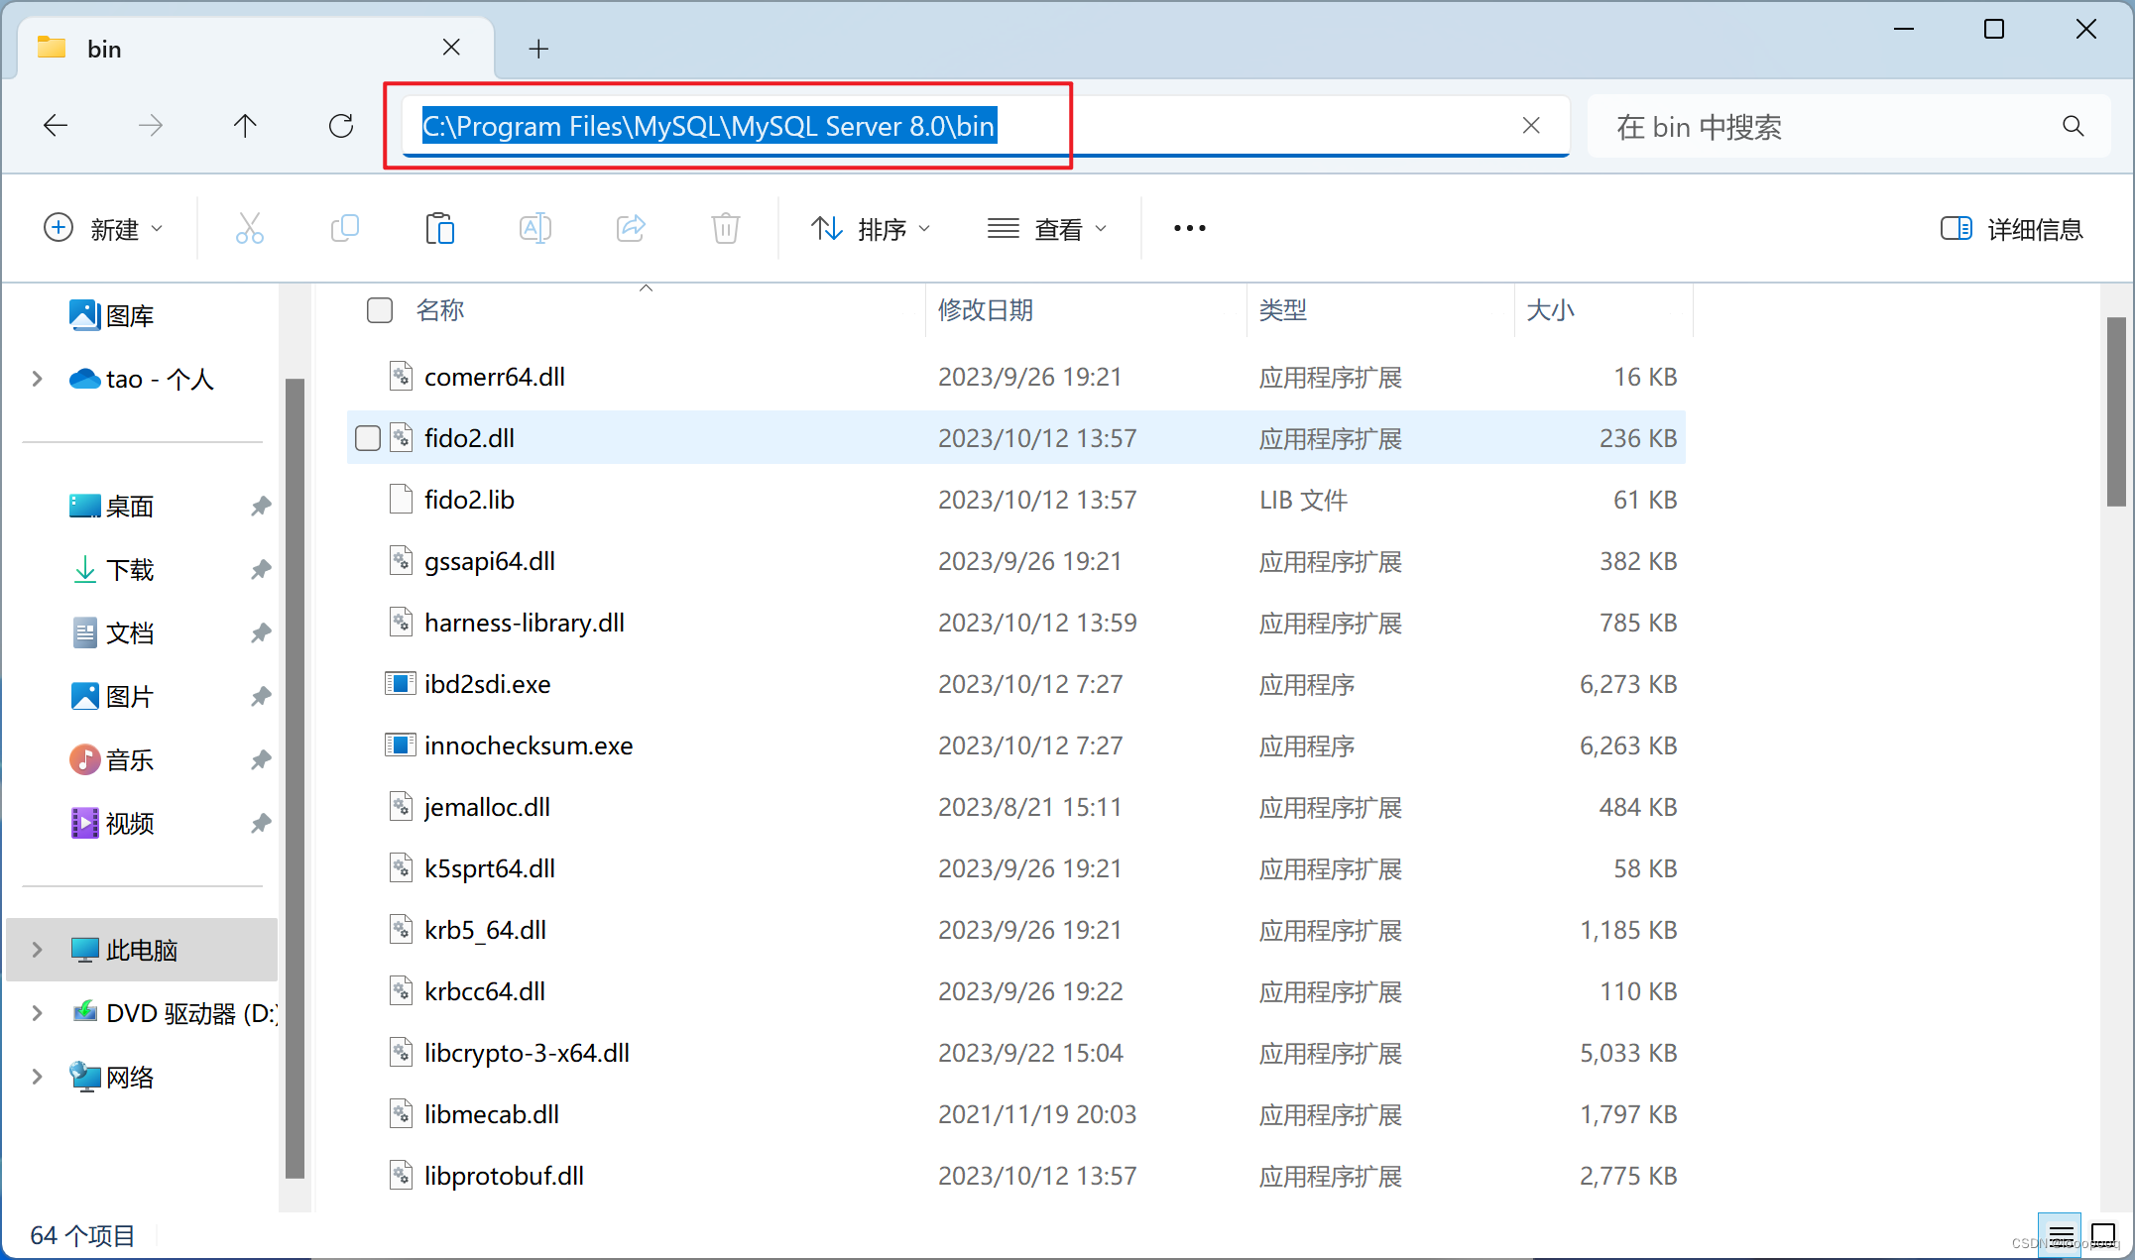Click the file list vertical scrollbar
2135x1260 pixels.
[2116, 412]
